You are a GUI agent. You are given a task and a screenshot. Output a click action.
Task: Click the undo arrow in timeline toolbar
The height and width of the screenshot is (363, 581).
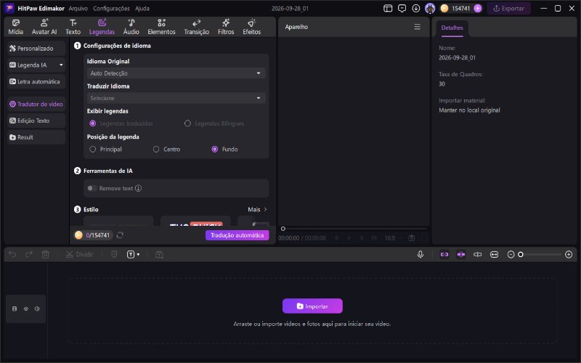click(12, 255)
